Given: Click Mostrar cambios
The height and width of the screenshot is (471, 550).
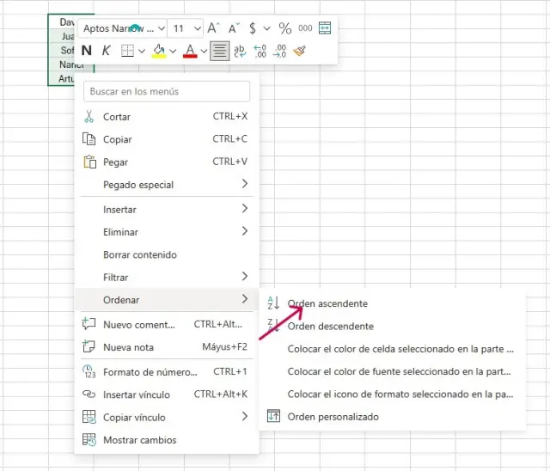Looking at the screenshot, I should [x=139, y=440].
